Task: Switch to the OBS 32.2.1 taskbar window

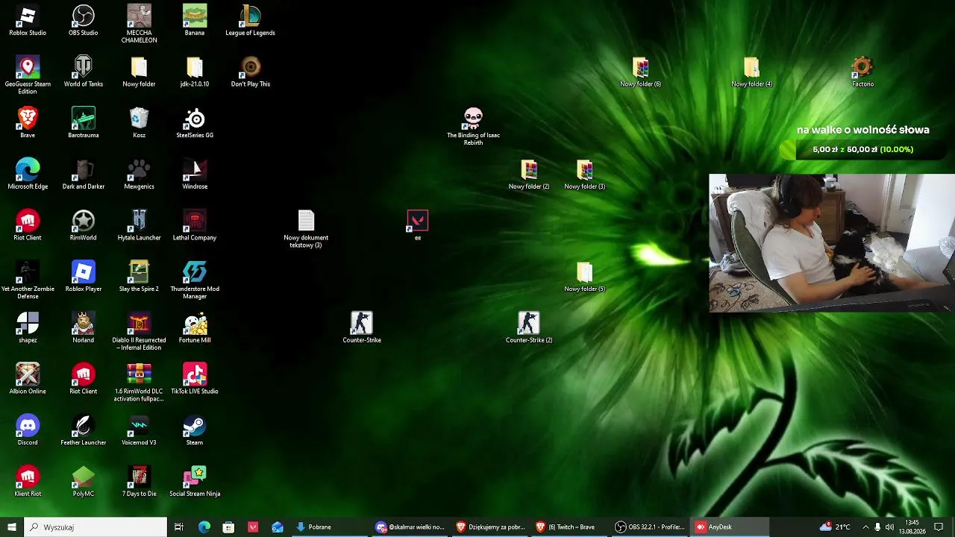Action: 650,527
